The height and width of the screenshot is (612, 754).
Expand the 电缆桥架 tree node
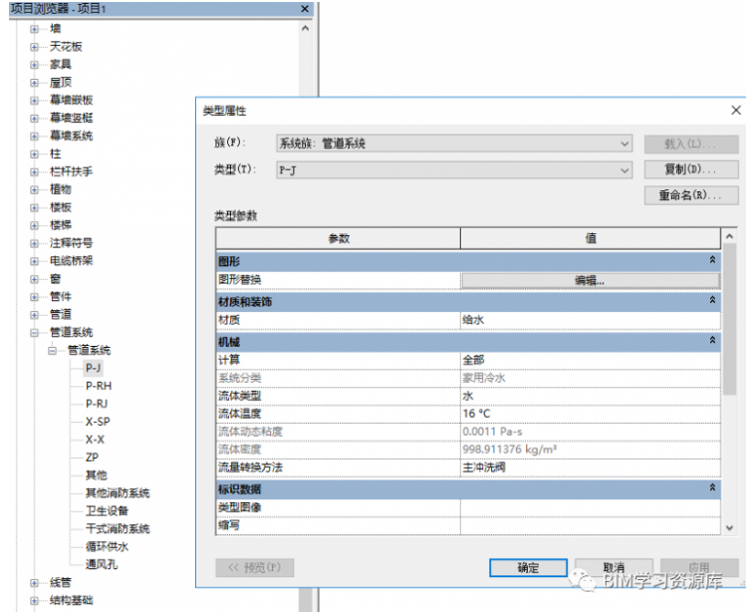[x=34, y=261]
